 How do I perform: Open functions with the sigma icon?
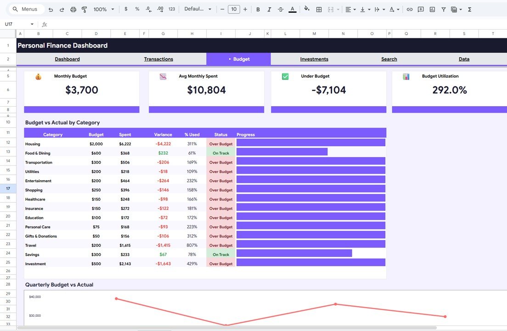point(469,9)
